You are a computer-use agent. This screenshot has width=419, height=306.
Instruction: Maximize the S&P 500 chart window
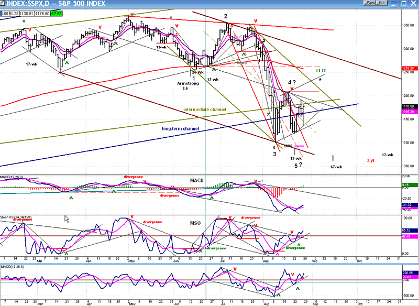pyautogui.click(x=403, y=3)
